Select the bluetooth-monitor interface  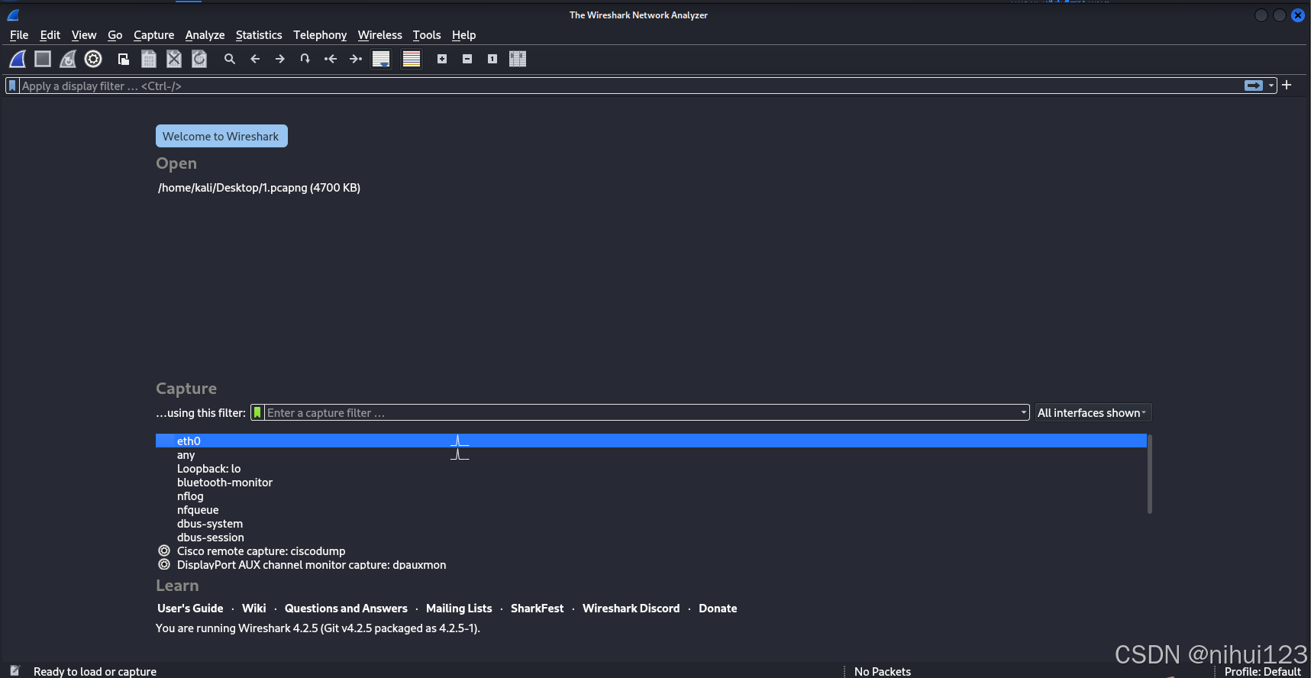651,482
